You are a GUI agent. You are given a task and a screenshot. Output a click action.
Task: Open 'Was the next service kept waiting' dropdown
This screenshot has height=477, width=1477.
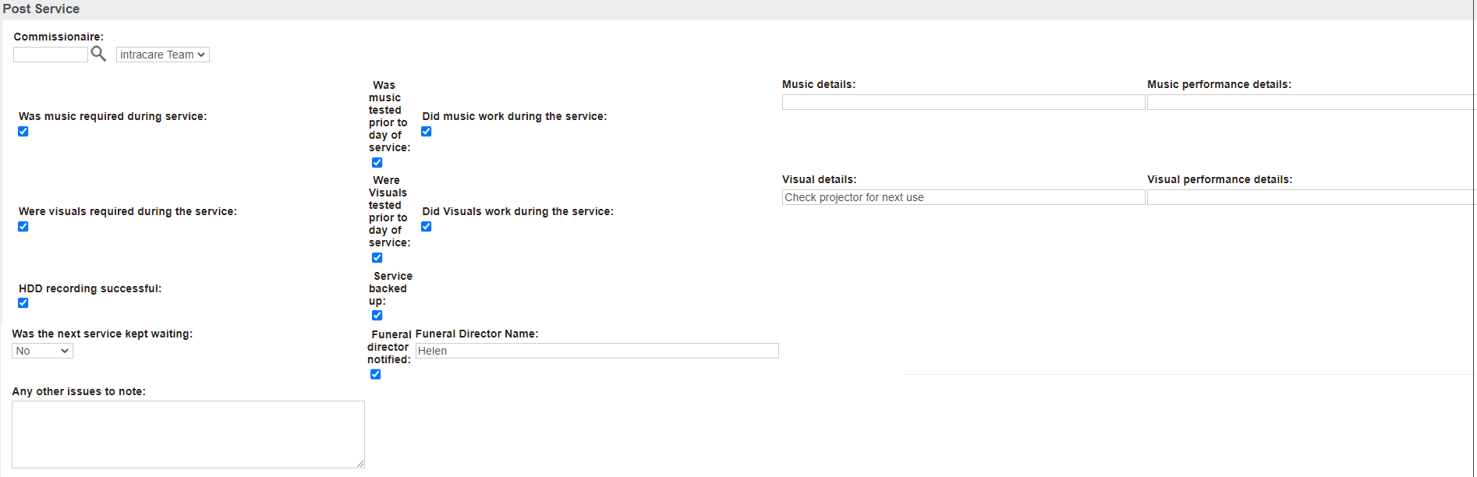(x=43, y=351)
